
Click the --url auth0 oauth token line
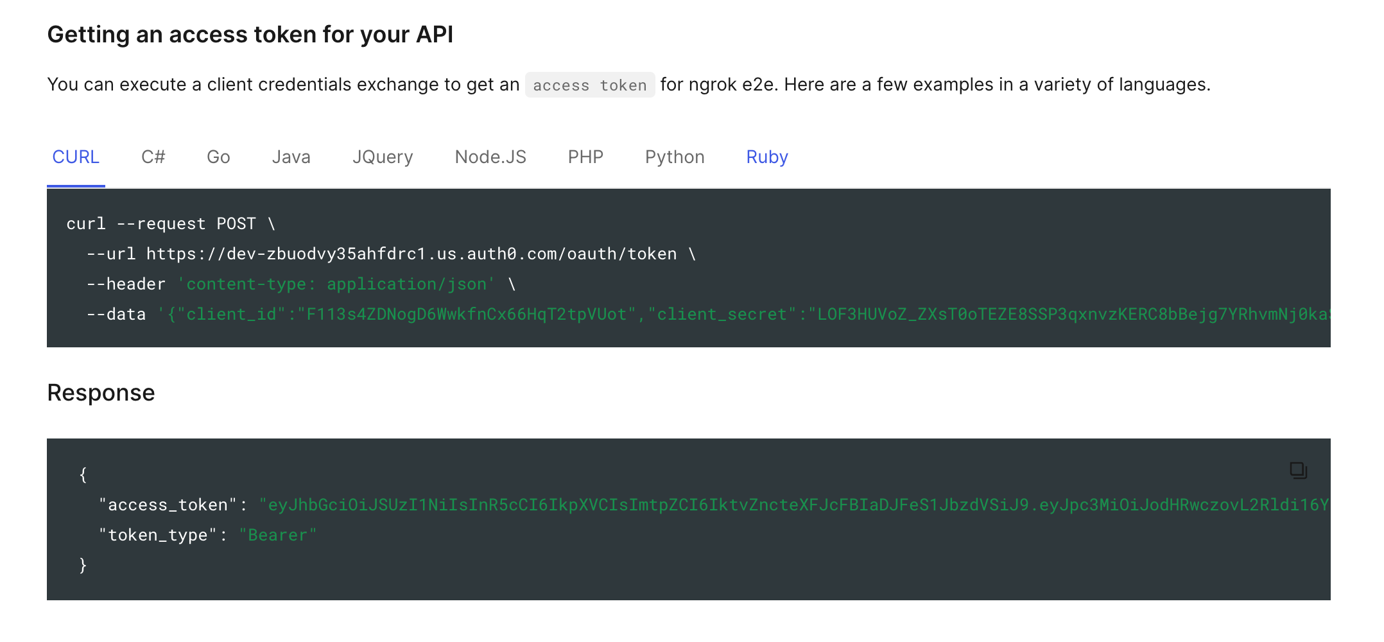point(392,254)
